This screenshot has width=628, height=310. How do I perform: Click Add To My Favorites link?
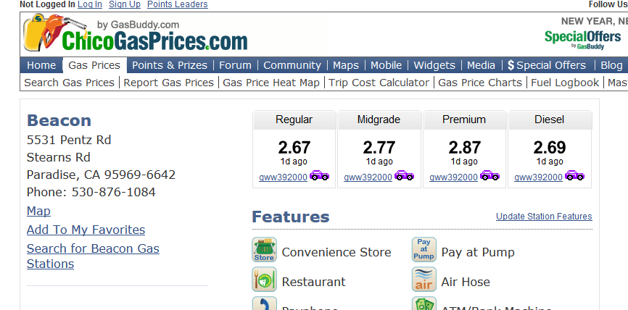[86, 230]
